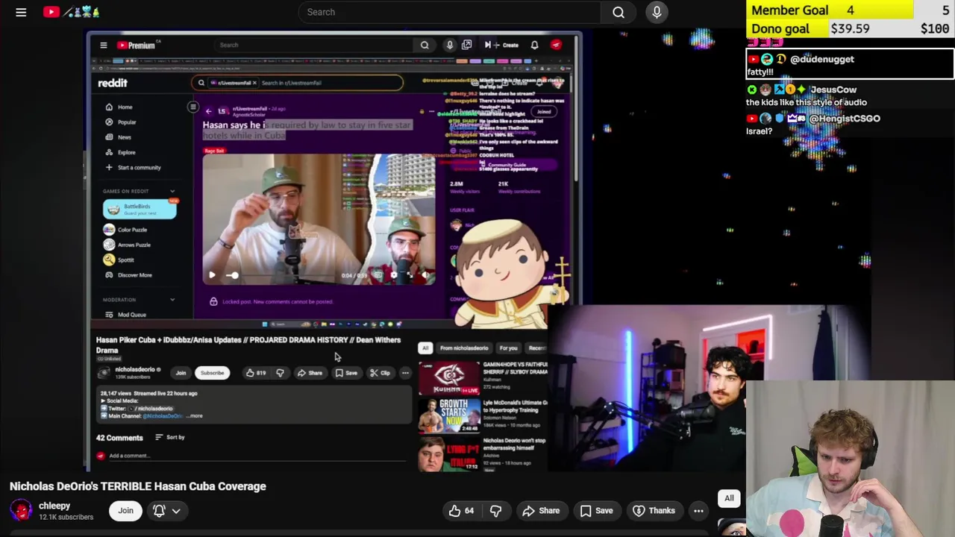The height and width of the screenshot is (537, 955).
Task: Click Join under the nicholasdeorio video
Action: (181, 373)
